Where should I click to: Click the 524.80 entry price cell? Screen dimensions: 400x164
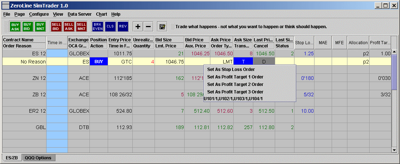pyautogui.click(x=120, y=111)
